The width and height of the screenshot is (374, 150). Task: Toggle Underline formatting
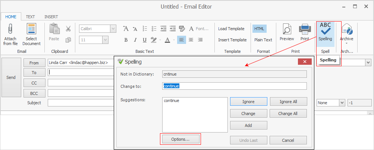click(x=145, y=40)
